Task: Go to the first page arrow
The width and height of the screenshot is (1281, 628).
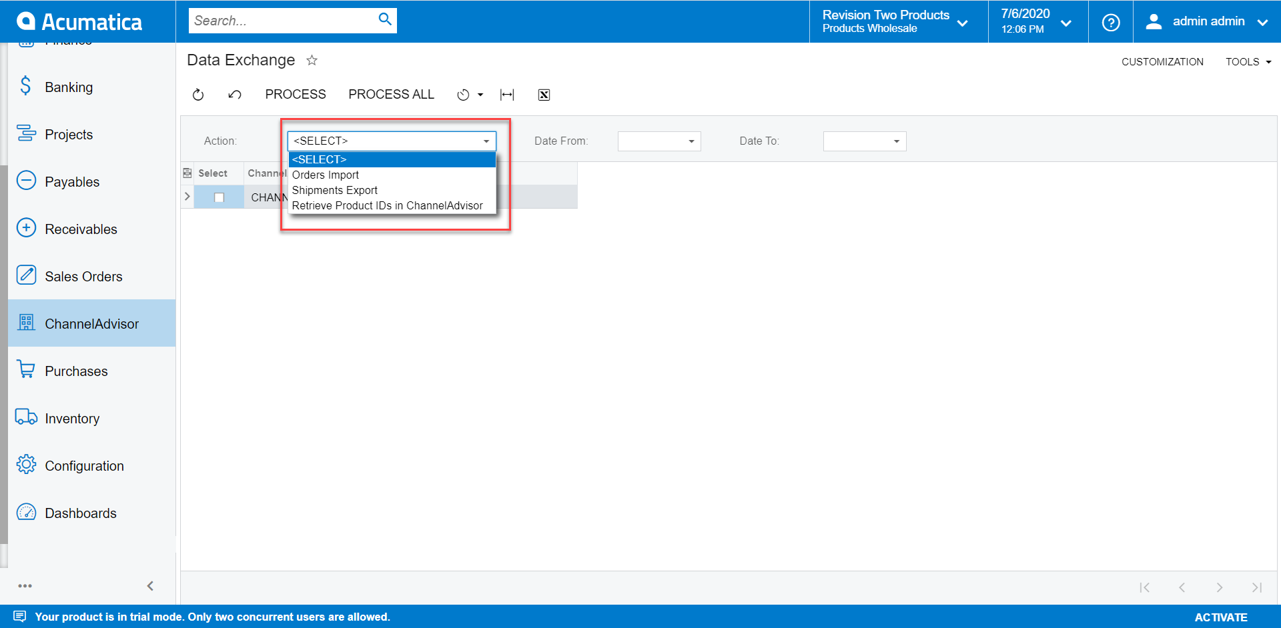Action: click(1145, 587)
